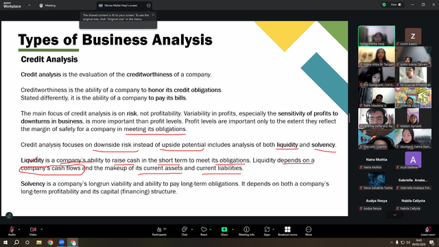Open audio options arrow beside Audio
This screenshot has height=247, width=439.
click(x=19, y=229)
